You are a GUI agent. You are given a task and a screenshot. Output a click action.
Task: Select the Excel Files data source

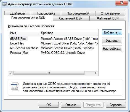(17, 43)
